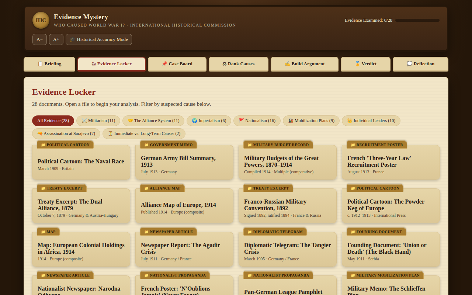Go to the Rank Causes tab
Image resolution: width=472 pixels, height=295 pixels.
pos(239,64)
